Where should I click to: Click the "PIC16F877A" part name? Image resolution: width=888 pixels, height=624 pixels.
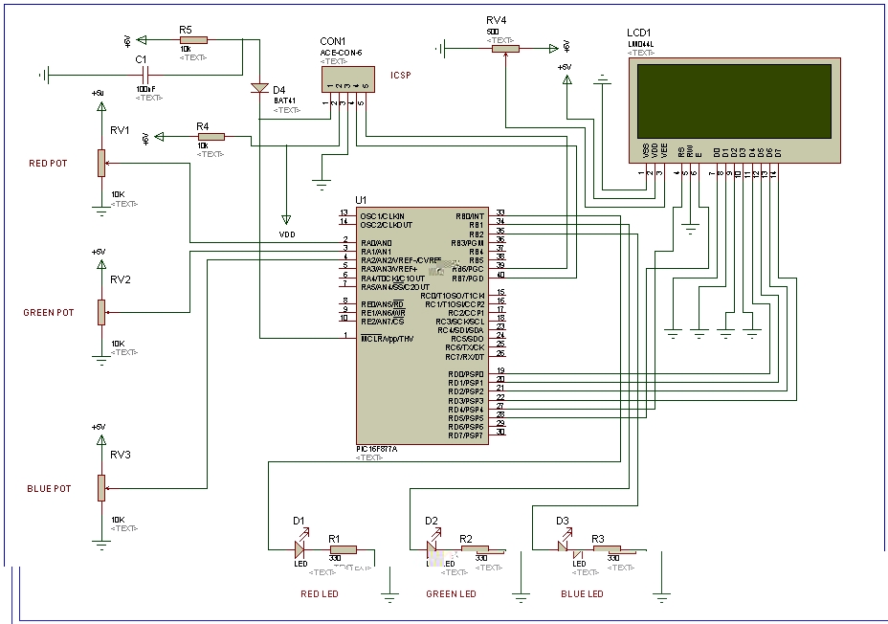377,449
